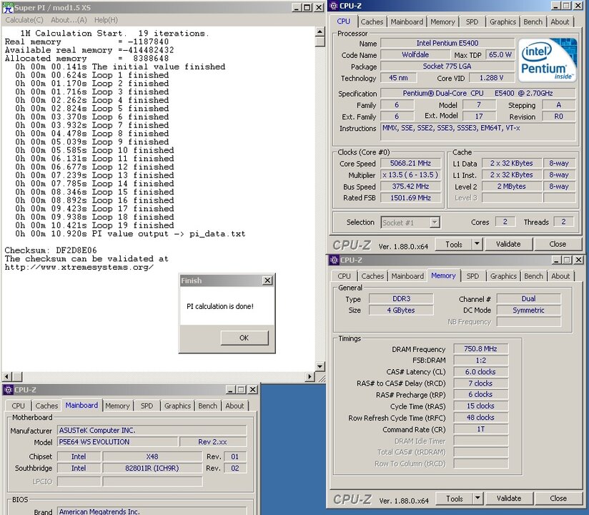Click the Core VID value 1.288 V
589x515 pixels.
tap(491, 78)
